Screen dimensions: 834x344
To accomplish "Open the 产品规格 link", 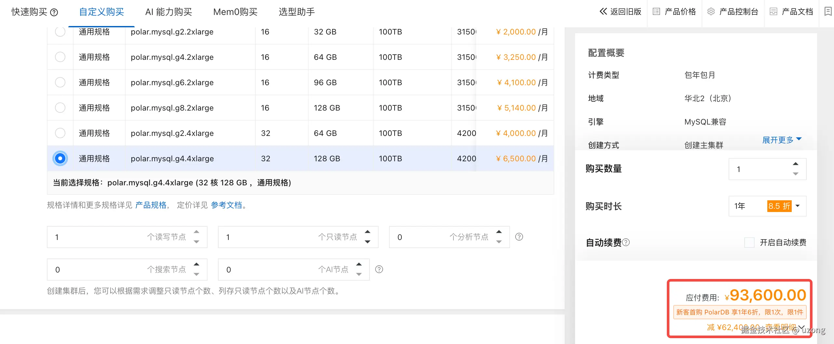I will click(151, 205).
